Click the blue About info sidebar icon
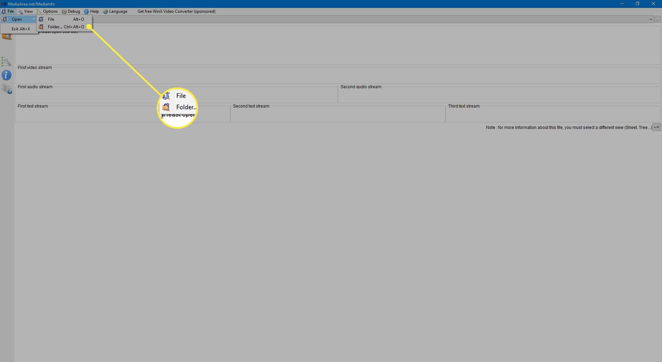Image resolution: width=662 pixels, height=362 pixels. coord(6,75)
